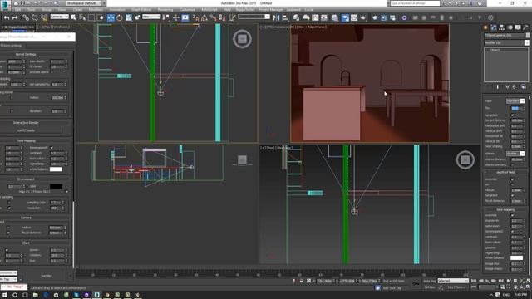Open Render Setup from toolbar

click(x=345, y=17)
